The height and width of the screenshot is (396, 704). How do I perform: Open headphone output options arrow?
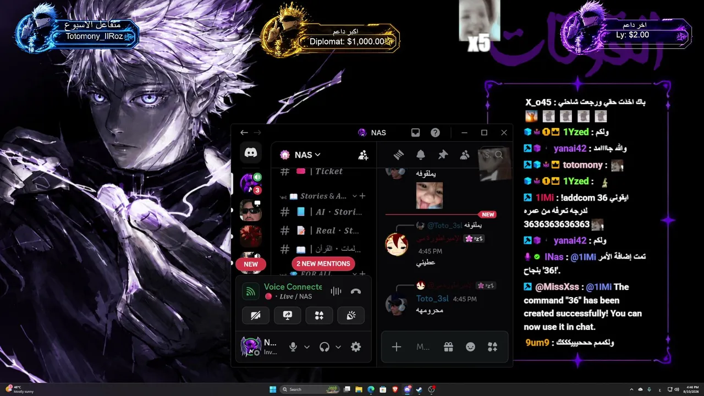[338, 346]
